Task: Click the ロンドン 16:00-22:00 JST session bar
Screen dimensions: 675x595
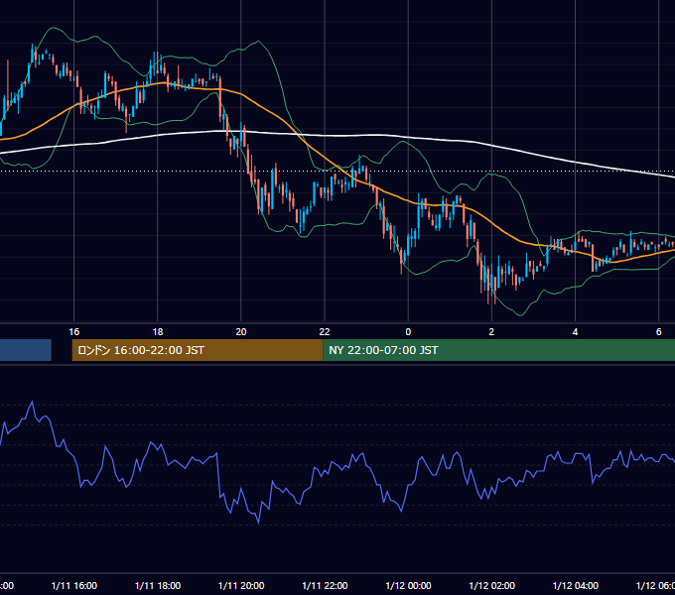Action: 198,350
